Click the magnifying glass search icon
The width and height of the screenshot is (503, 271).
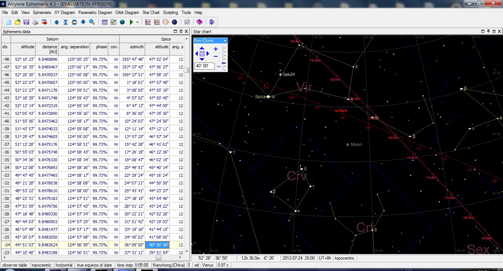click(x=92, y=22)
